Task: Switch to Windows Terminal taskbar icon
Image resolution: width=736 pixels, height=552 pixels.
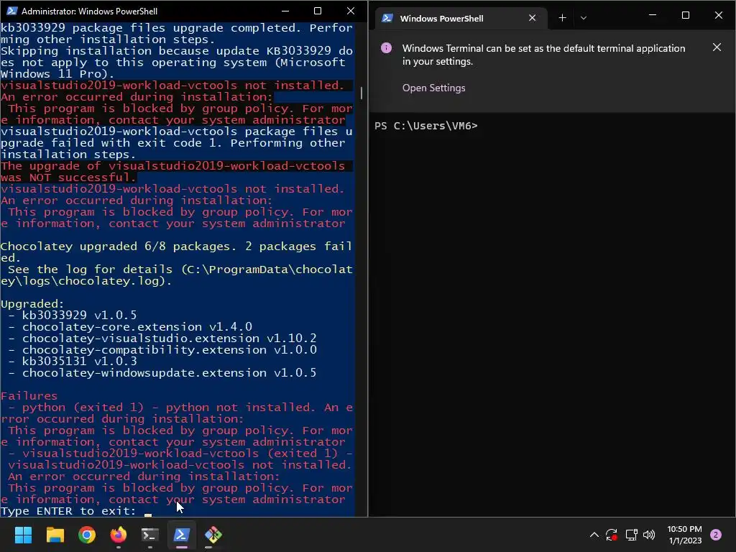Action: click(150, 535)
